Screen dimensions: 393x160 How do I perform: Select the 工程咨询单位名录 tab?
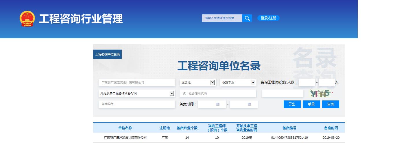point(108,54)
